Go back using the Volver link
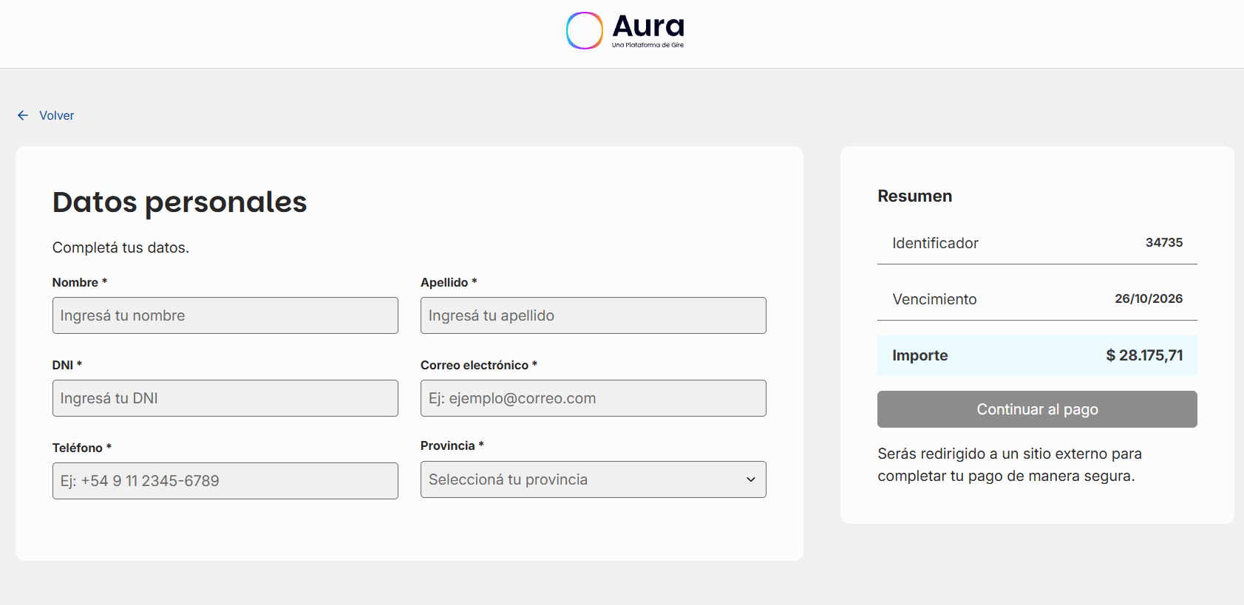Image resolution: width=1244 pixels, height=605 pixels. pos(57,115)
